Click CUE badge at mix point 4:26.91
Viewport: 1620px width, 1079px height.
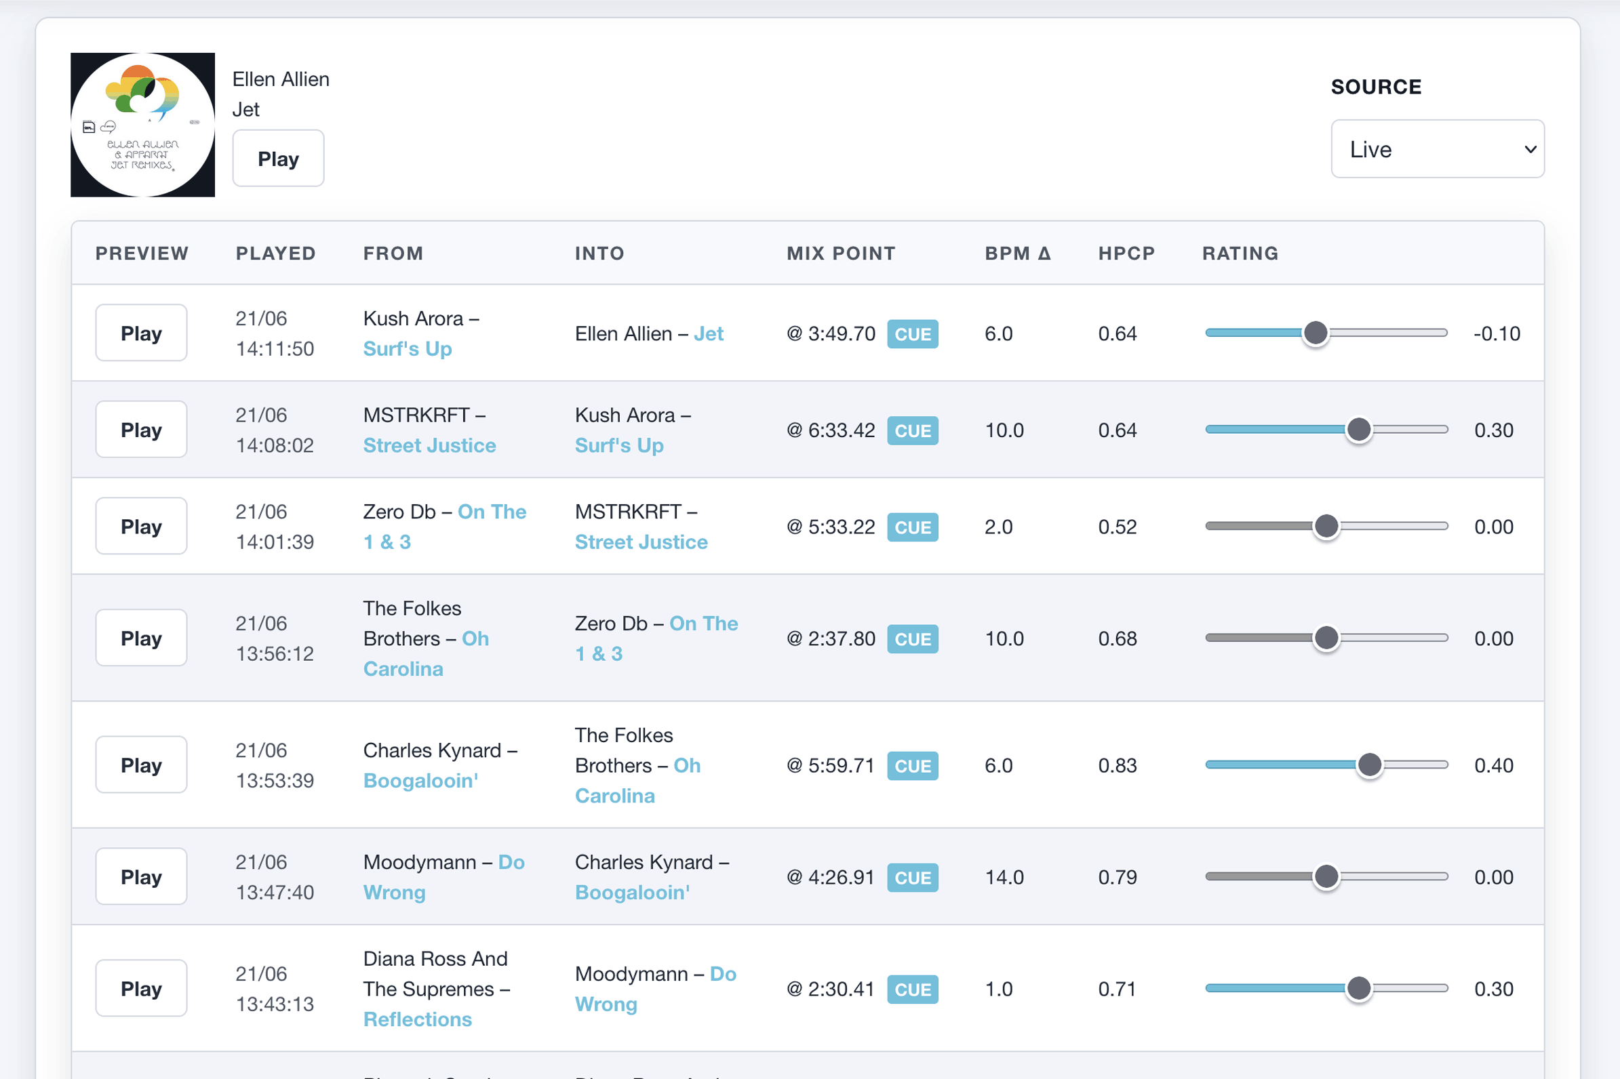coord(912,878)
